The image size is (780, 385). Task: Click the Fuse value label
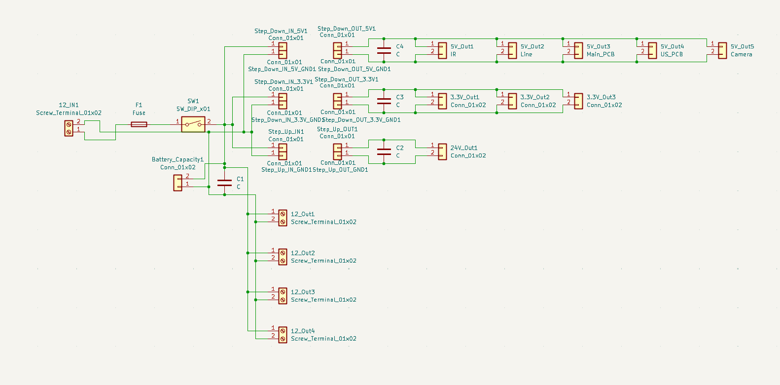139,113
